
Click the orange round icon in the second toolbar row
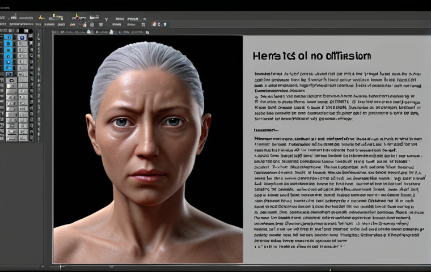click(x=154, y=24)
